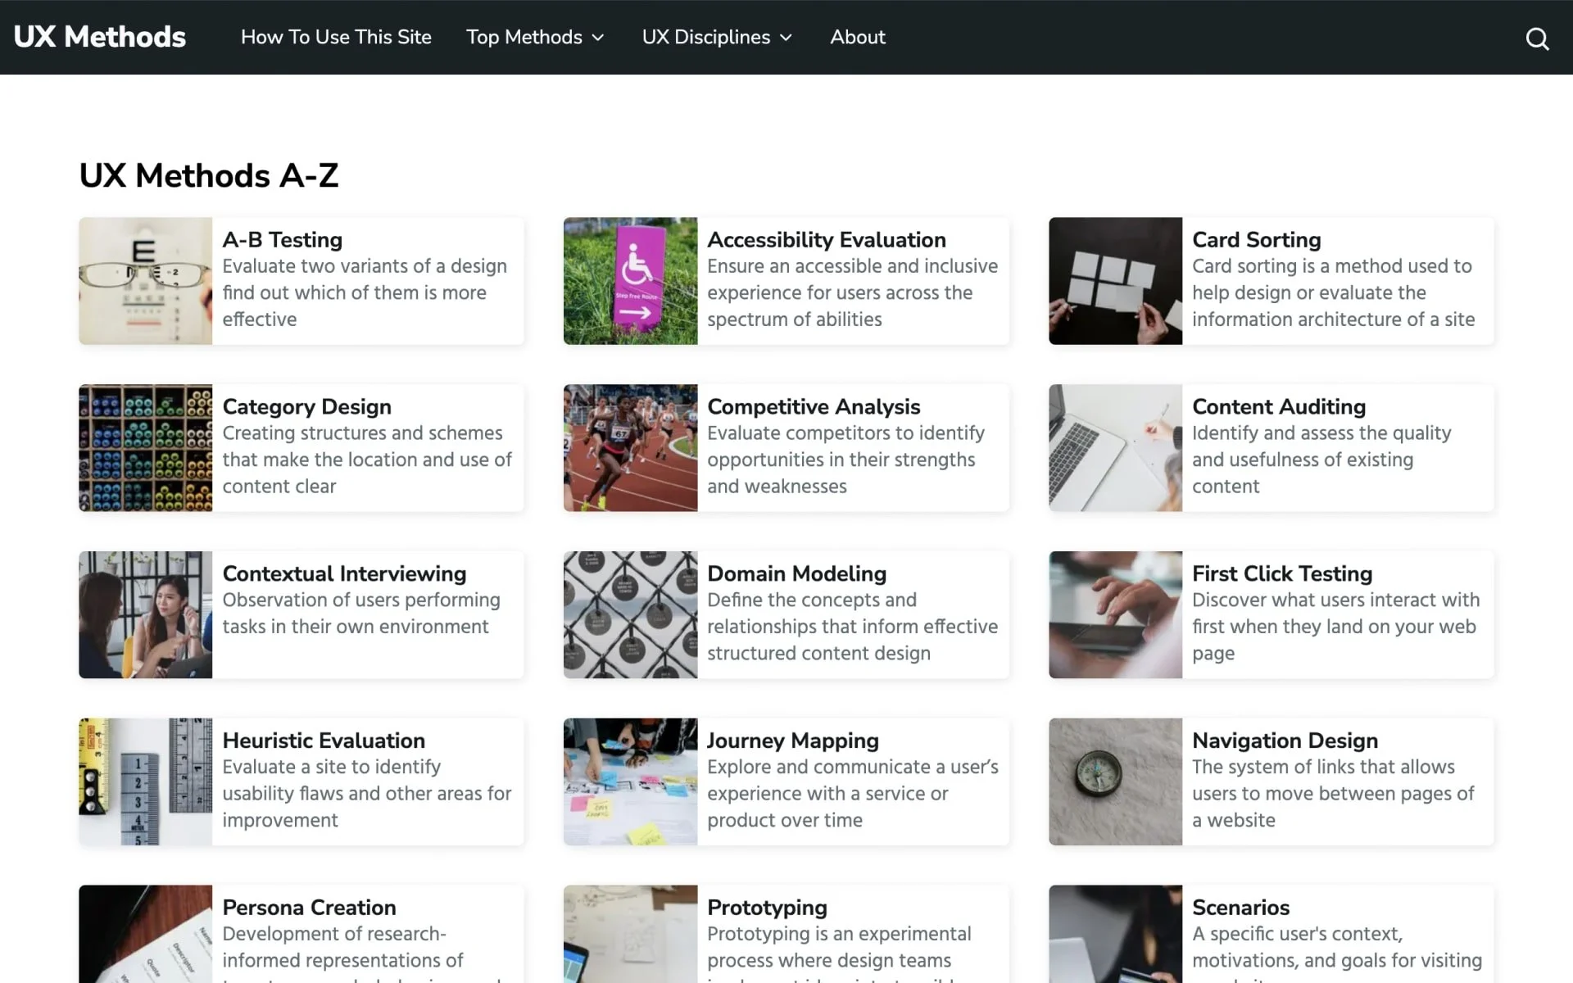Expand the UX Disciplines dropdown
This screenshot has height=983, width=1573.
(x=717, y=37)
